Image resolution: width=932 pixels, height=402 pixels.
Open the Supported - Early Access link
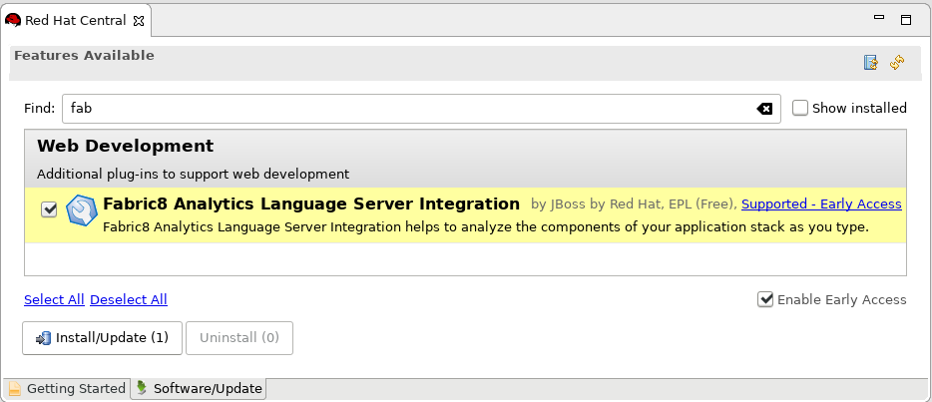821,204
